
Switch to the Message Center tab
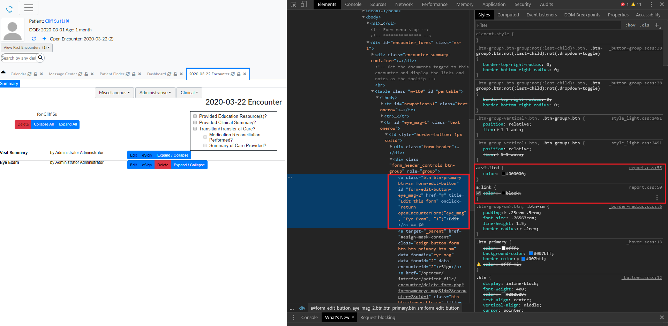63,74
